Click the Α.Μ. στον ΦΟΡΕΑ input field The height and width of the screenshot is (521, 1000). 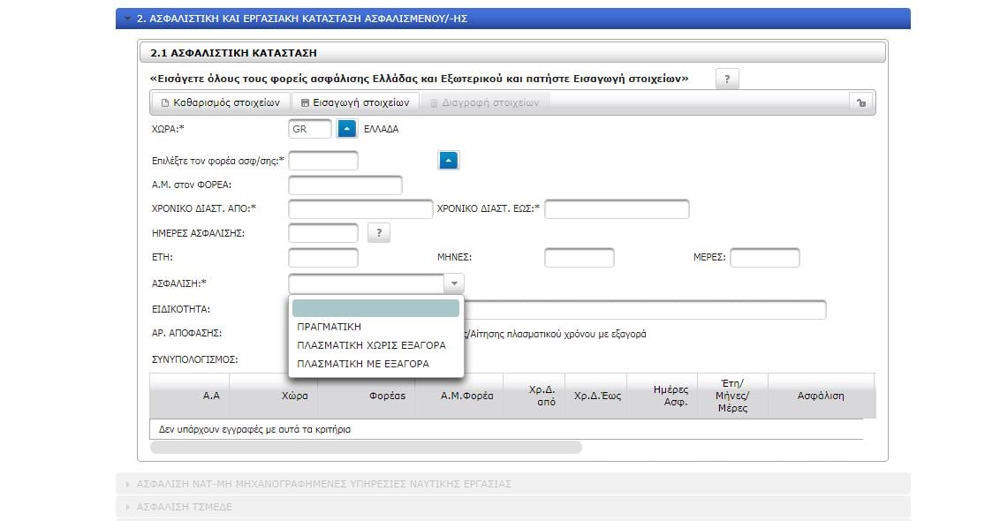click(x=345, y=185)
